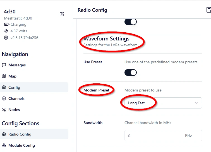Click the firmware version chip icon
Screen dimensions: 211x152
(6, 38)
